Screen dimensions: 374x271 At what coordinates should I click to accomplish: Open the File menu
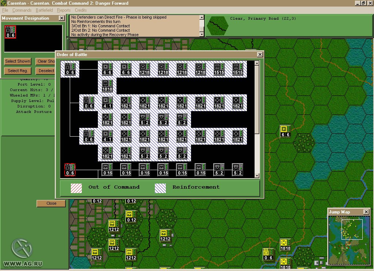[x=5, y=10]
